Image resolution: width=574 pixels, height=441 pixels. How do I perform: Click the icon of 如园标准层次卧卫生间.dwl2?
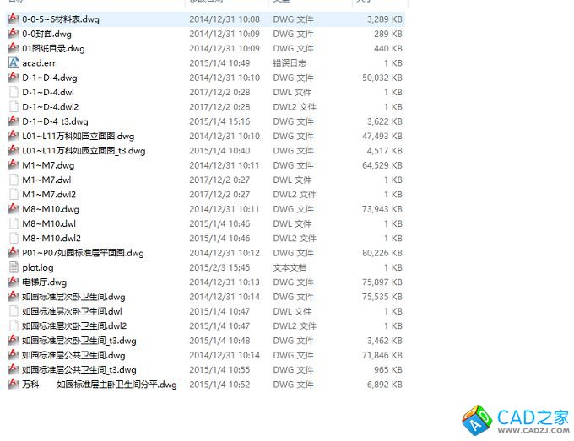[x=14, y=325]
